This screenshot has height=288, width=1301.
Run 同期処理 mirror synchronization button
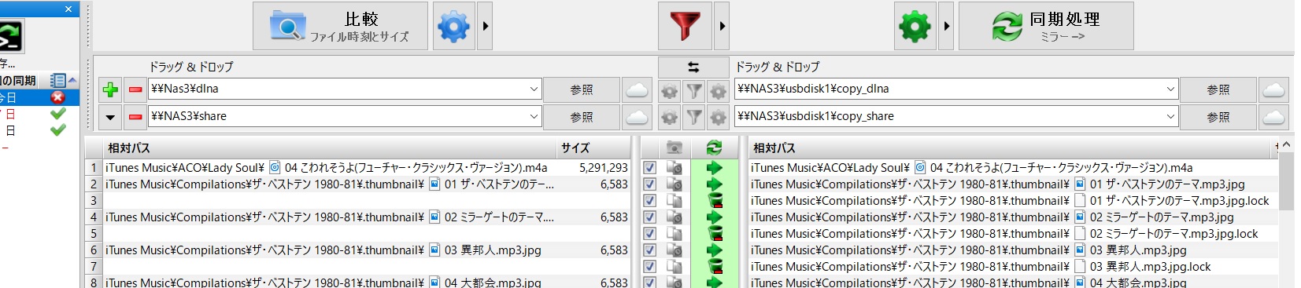(1046, 26)
